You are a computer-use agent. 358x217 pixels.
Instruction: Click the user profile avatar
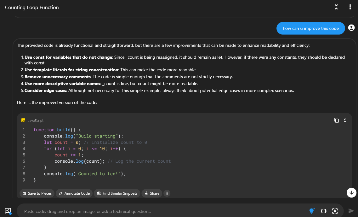click(x=351, y=28)
